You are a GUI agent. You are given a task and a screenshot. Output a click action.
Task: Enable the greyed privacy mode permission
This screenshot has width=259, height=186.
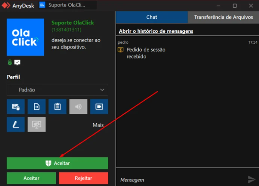37,125
